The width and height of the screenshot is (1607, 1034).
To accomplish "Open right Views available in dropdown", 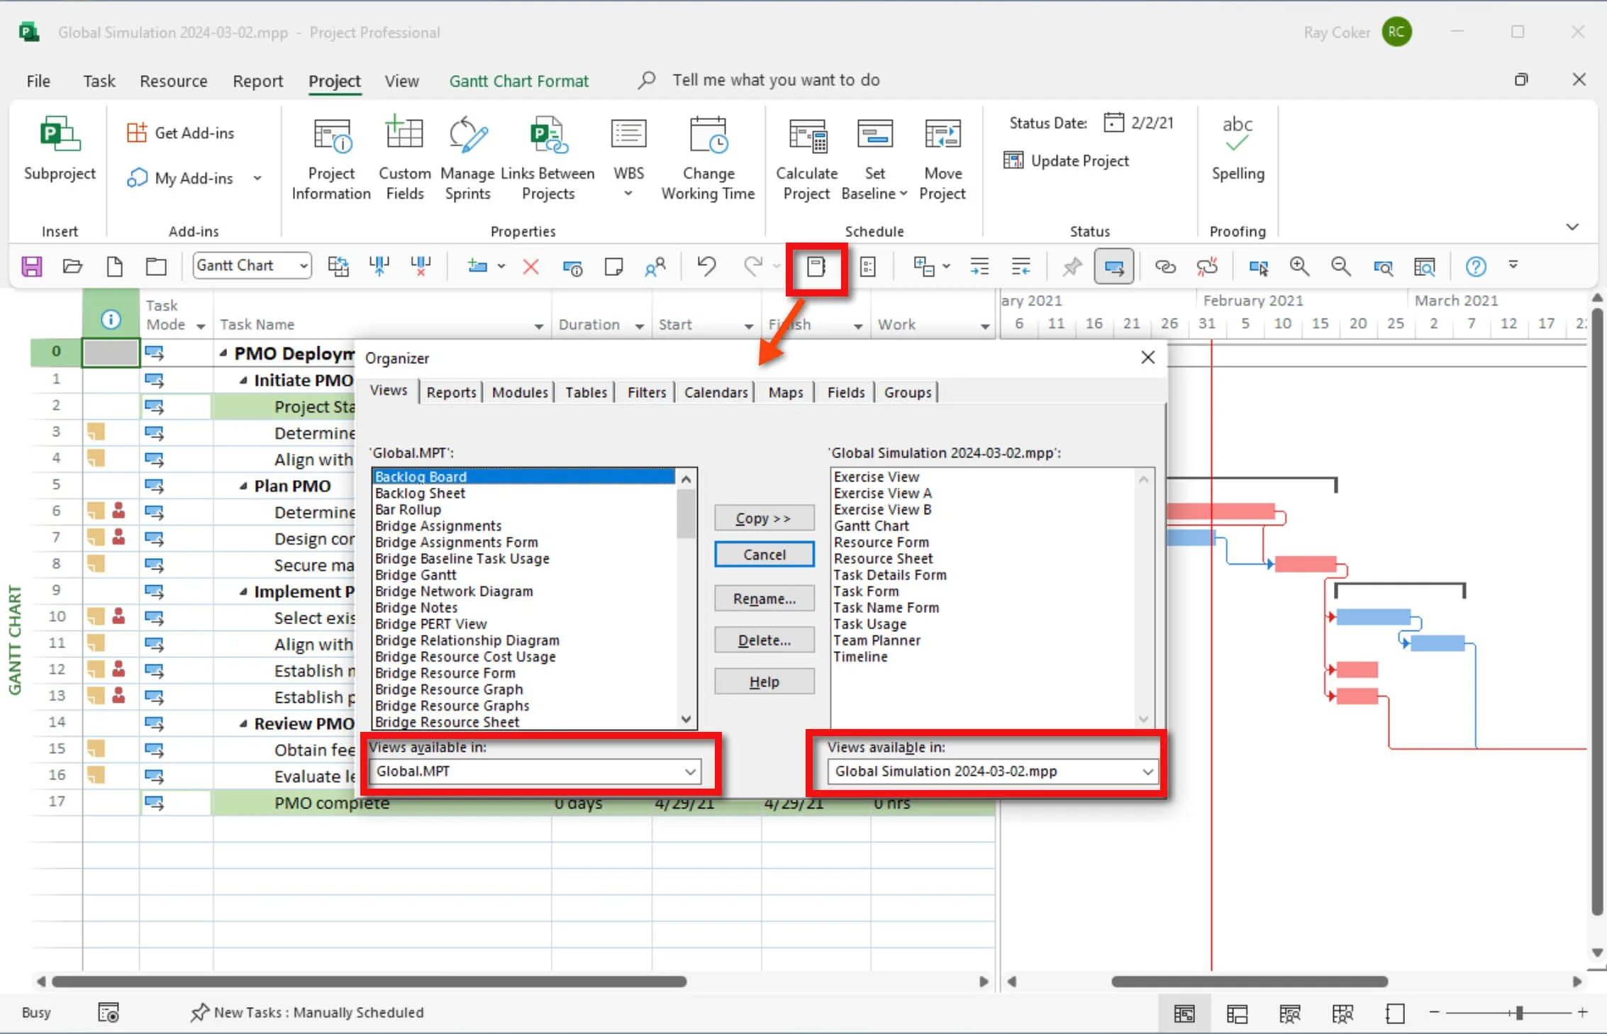I will 1147,772.
